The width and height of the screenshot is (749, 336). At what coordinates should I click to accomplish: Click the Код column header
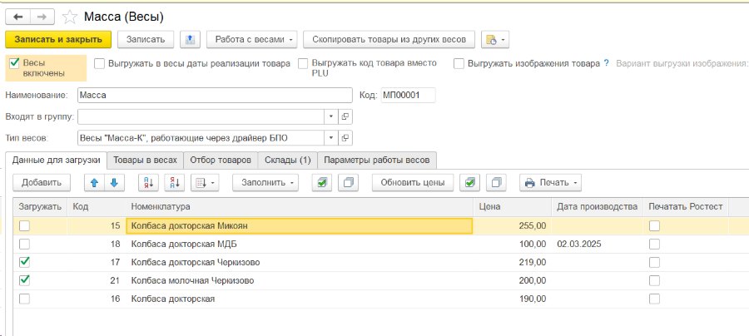tap(97, 206)
